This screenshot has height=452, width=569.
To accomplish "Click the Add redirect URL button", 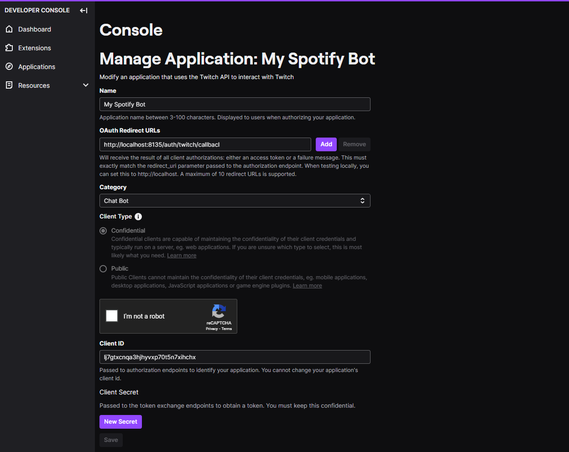I will [x=326, y=144].
